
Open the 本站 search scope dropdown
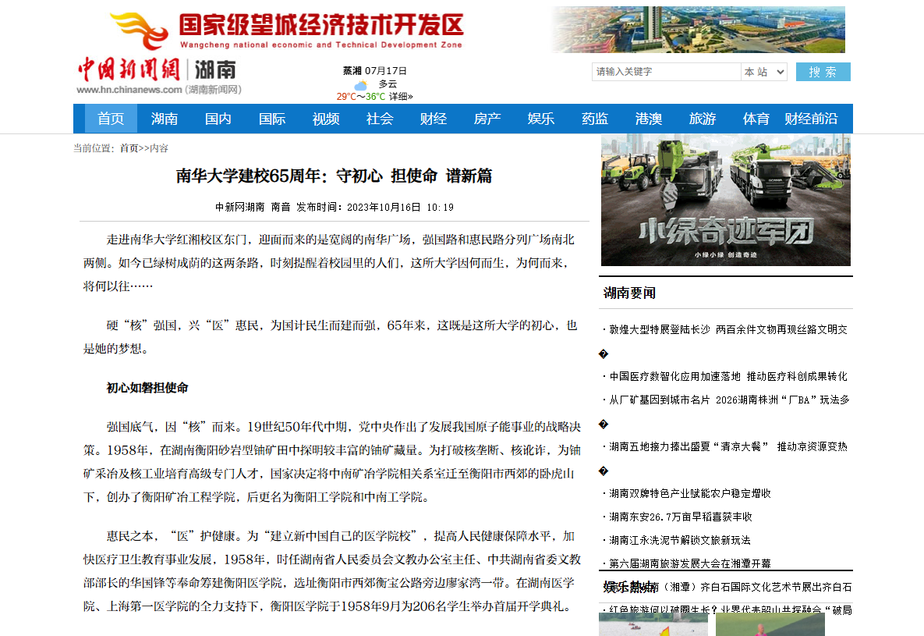(x=763, y=72)
